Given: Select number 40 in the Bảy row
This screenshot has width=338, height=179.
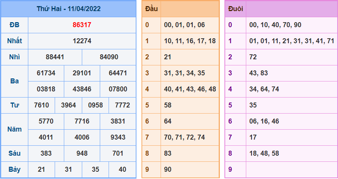Looking at the screenshot, I should 122,169.
